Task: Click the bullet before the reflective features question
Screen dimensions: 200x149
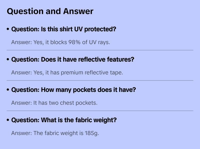Action: tap(8, 60)
